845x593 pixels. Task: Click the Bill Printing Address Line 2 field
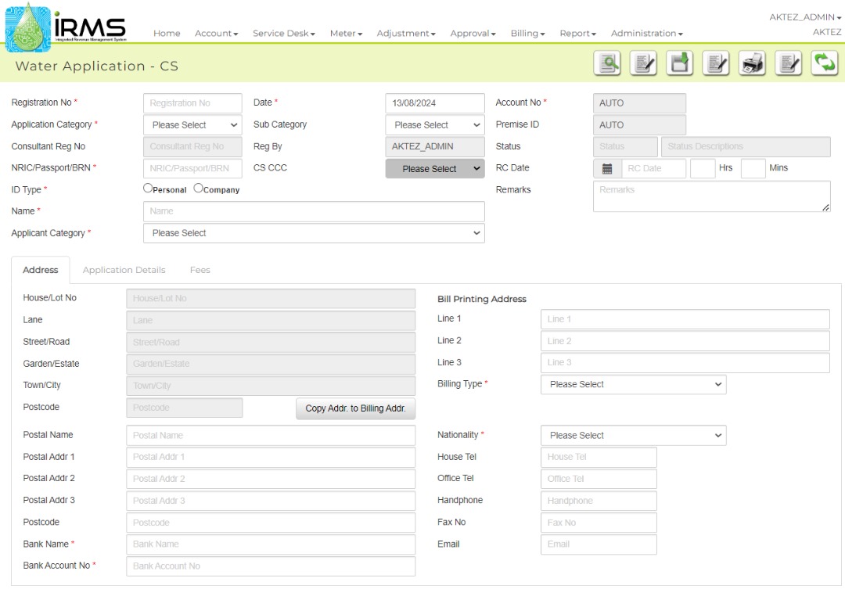(x=685, y=341)
